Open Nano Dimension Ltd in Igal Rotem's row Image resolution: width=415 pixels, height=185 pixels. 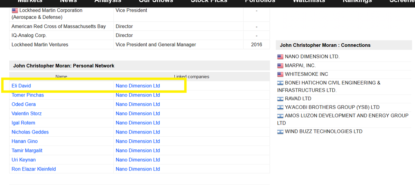tap(138, 123)
